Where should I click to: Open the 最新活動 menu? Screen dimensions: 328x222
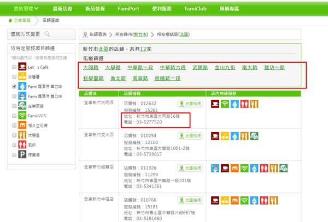pos(62,9)
